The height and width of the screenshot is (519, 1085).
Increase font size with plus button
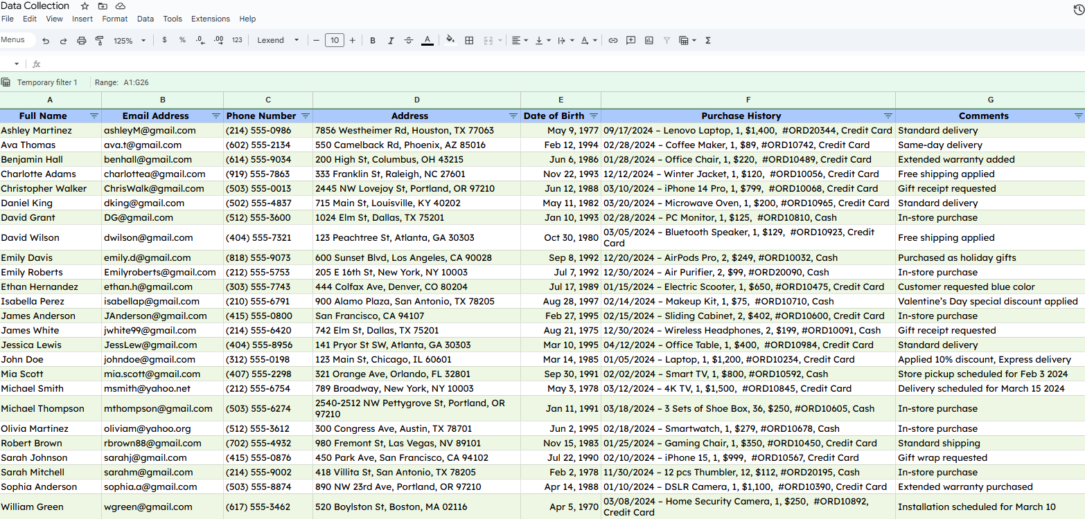click(352, 40)
